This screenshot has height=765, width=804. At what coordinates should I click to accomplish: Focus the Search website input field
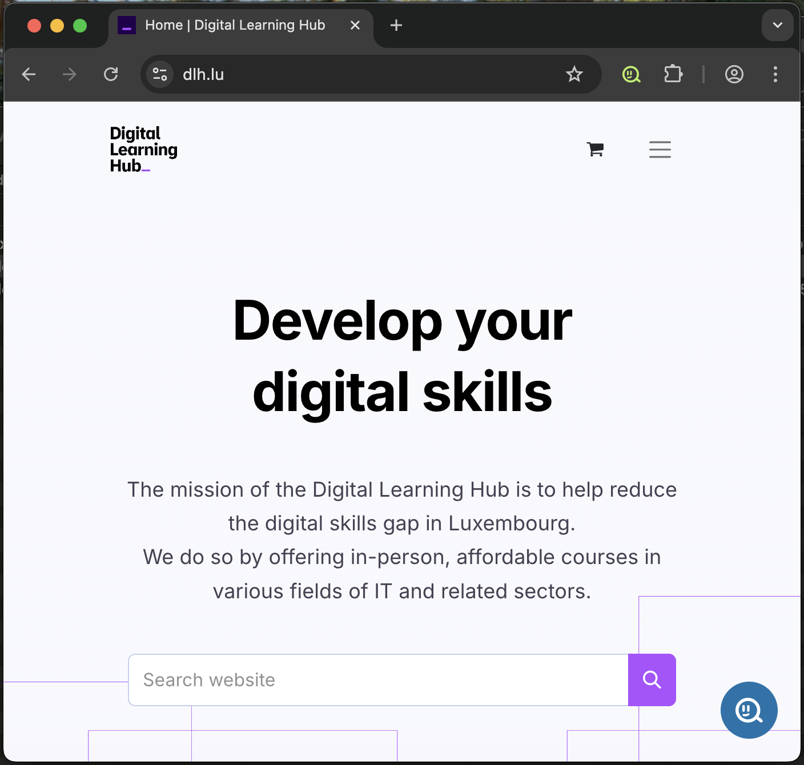378,680
